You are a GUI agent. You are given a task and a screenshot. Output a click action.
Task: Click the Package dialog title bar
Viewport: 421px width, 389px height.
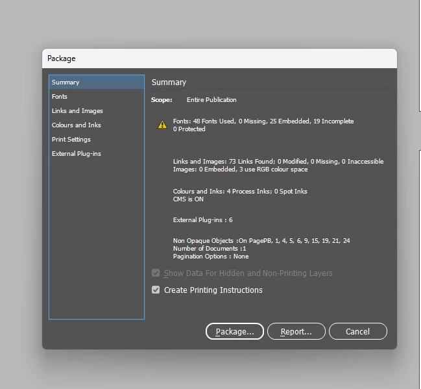click(219, 58)
